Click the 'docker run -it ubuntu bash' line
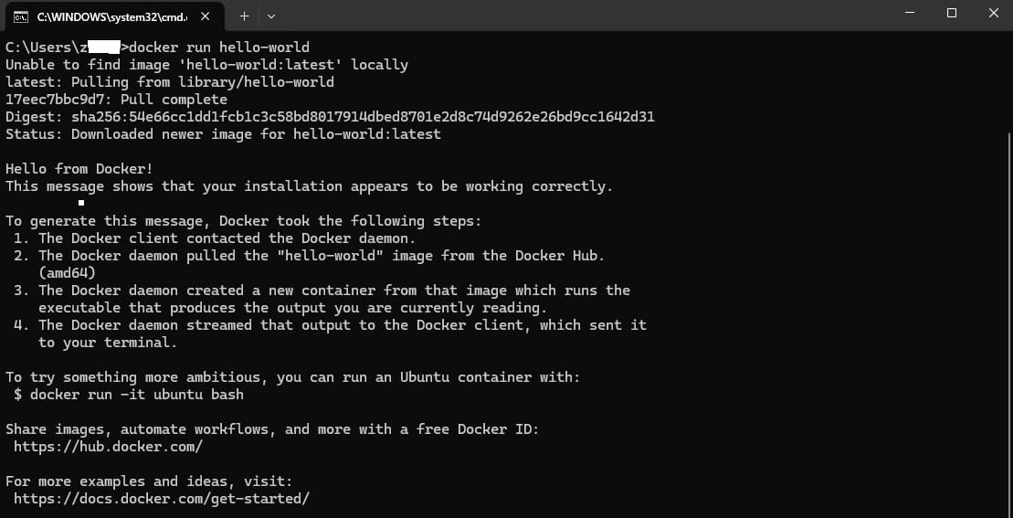Viewport: 1013px width, 518px height. pyautogui.click(x=137, y=395)
